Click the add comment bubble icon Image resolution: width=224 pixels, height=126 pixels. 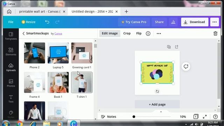pos(186,66)
